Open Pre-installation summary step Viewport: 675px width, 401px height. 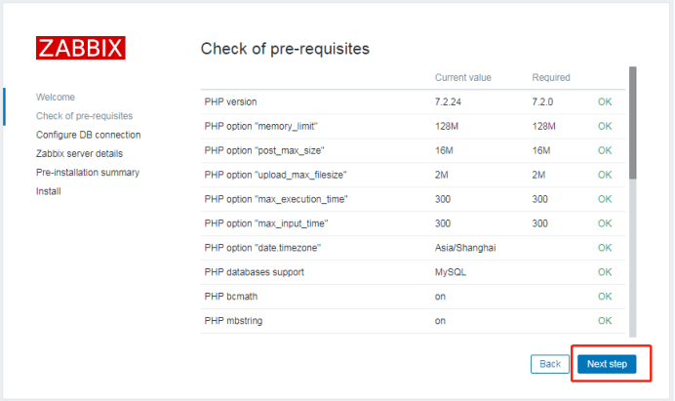(x=87, y=173)
